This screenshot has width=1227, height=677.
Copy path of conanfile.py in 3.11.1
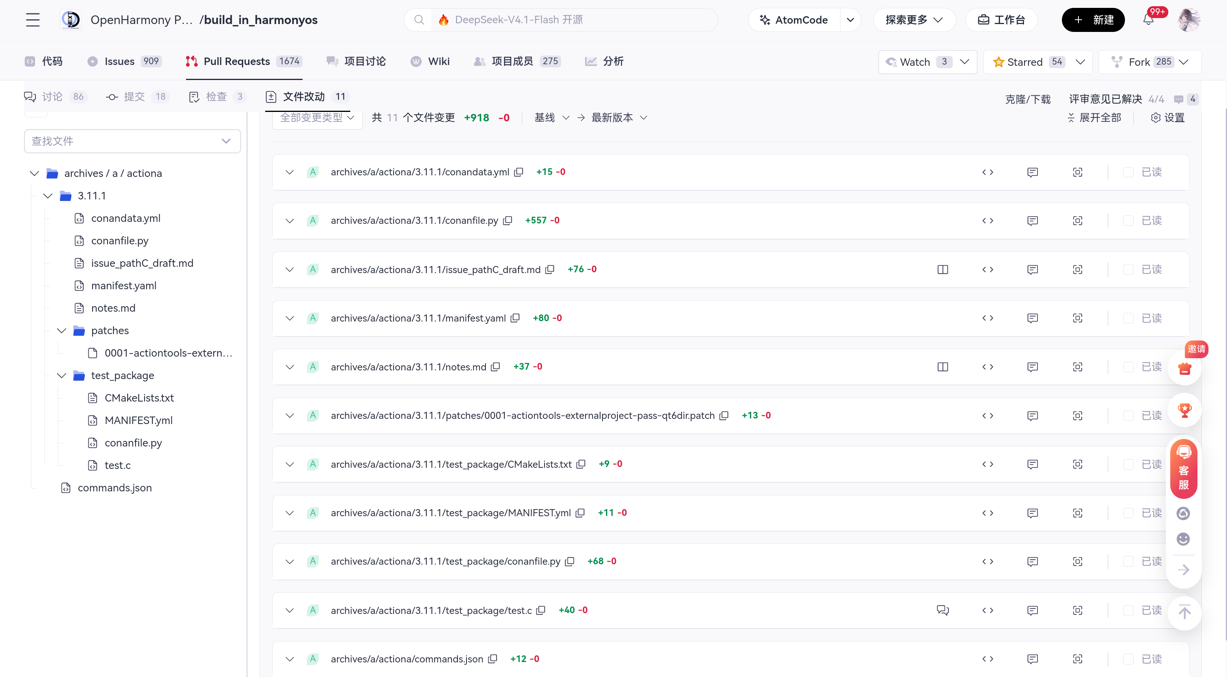pyautogui.click(x=508, y=221)
